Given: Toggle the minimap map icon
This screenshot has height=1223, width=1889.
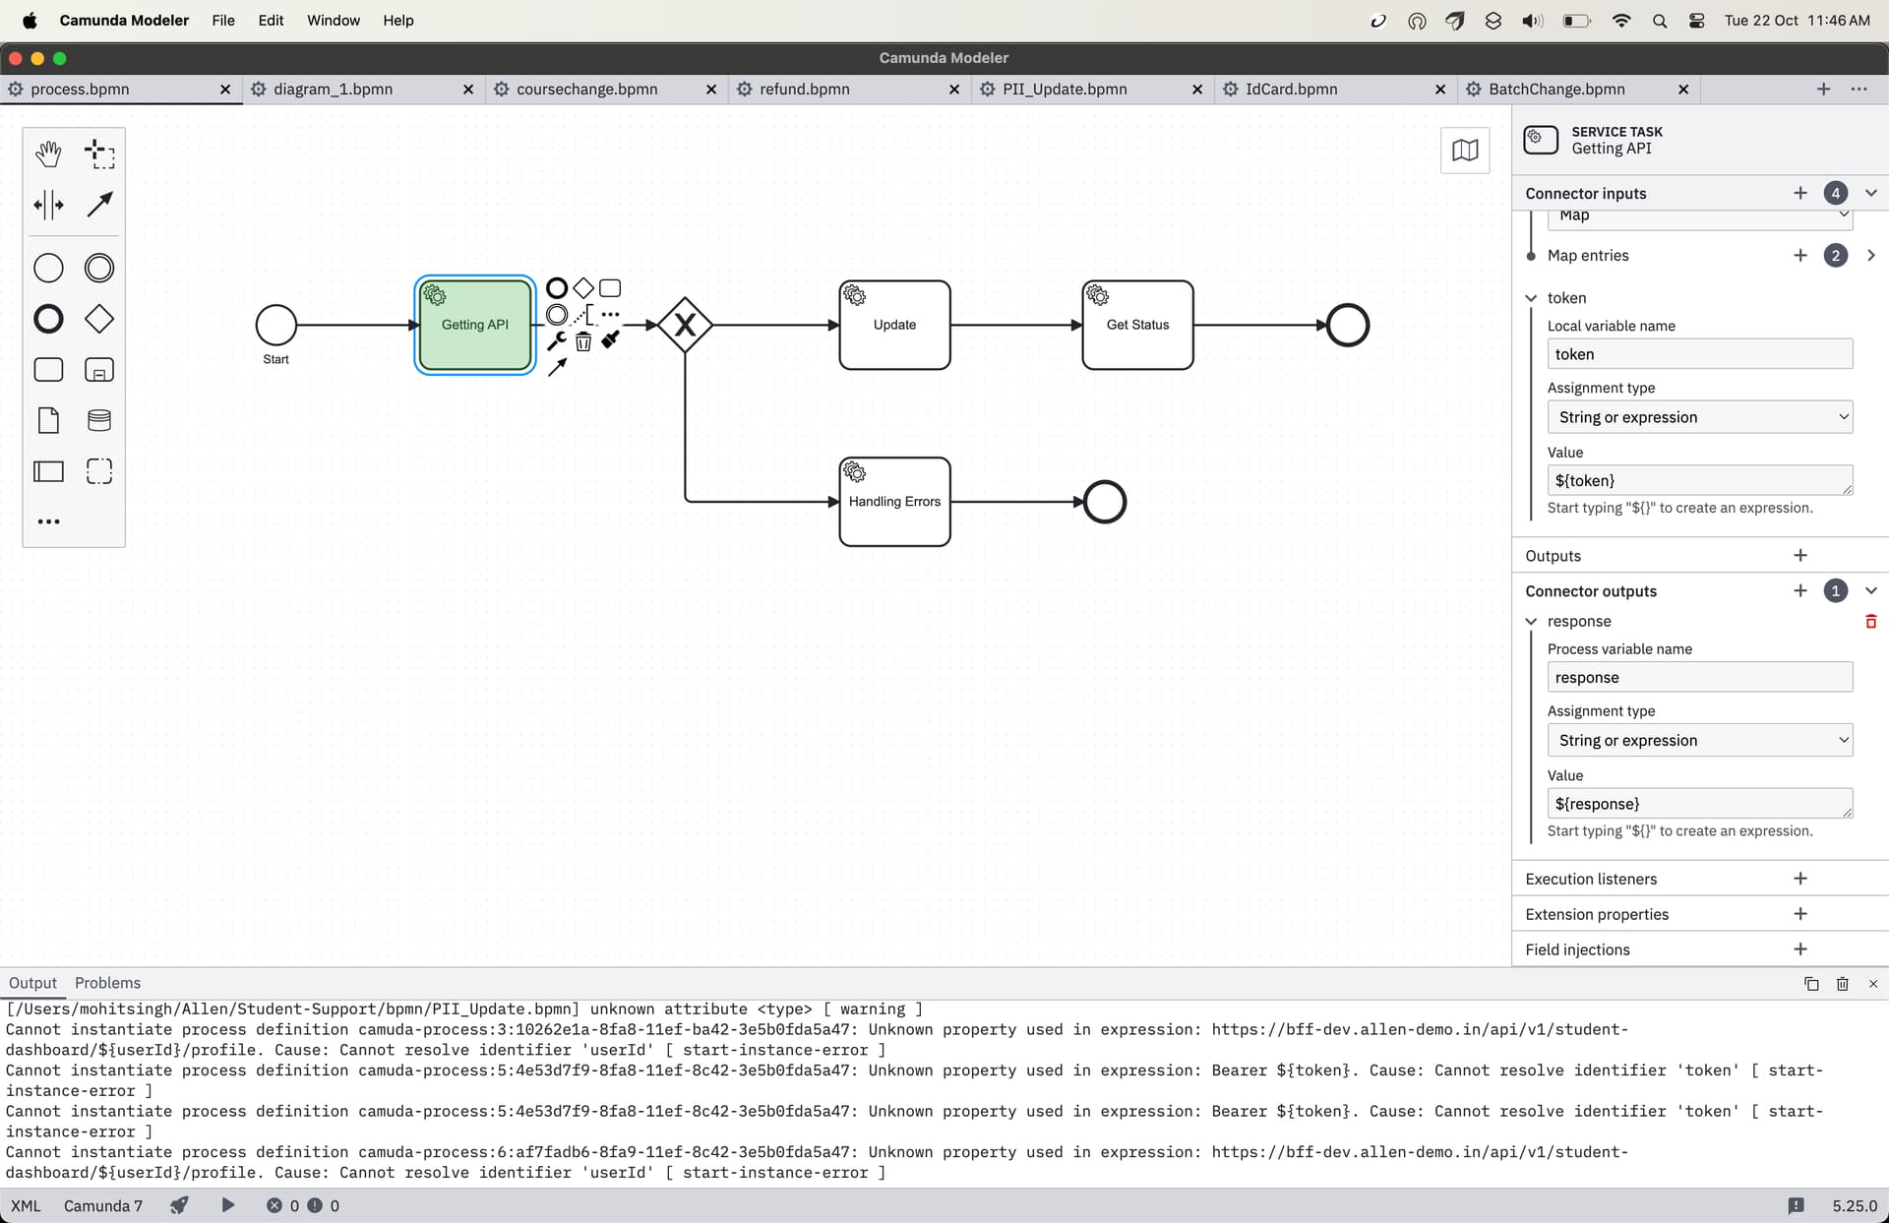Looking at the screenshot, I should pos(1465,151).
